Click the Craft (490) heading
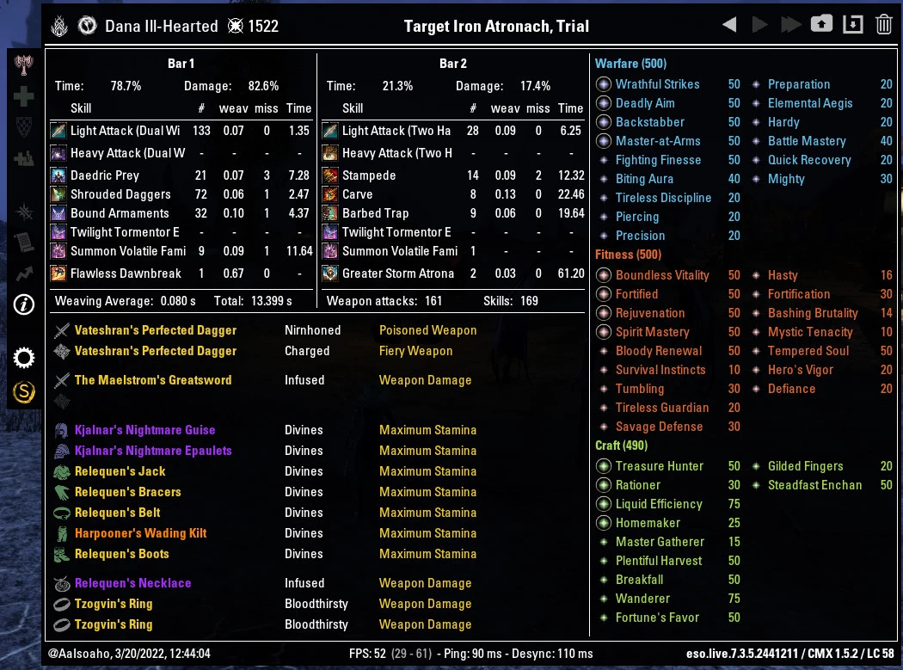The image size is (903, 670). tap(621, 446)
